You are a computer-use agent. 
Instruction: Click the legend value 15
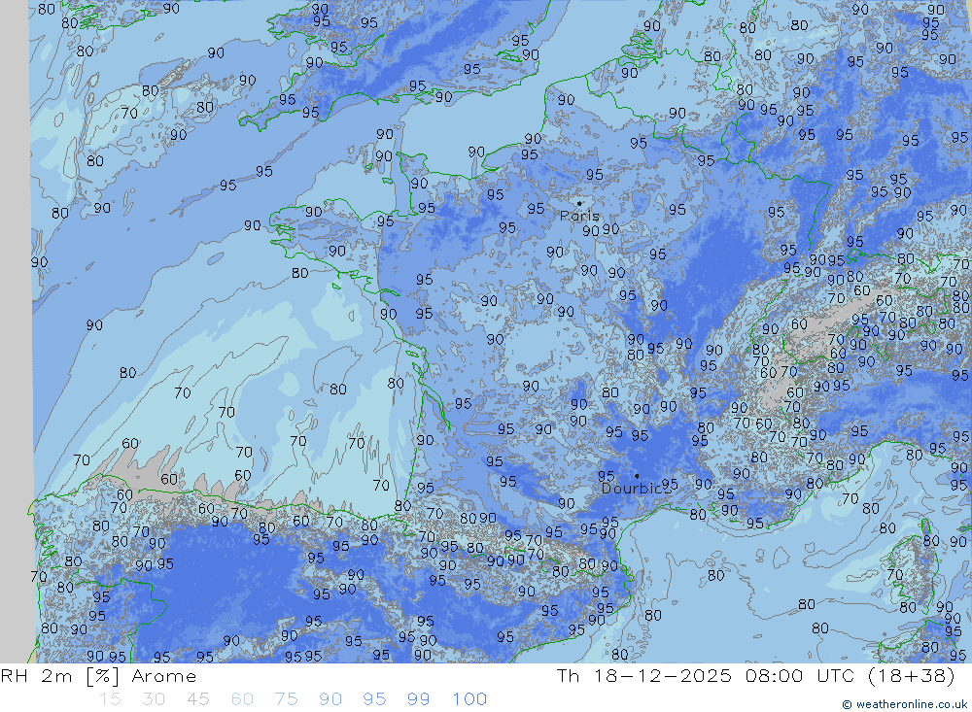110,699
